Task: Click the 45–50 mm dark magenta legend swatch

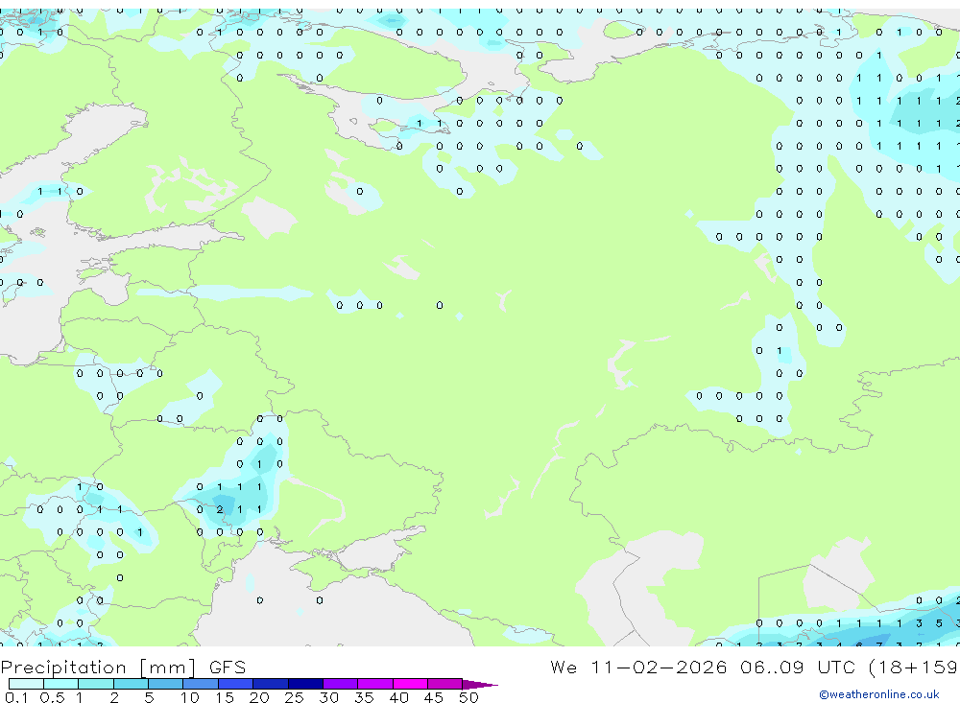Action: (444, 684)
